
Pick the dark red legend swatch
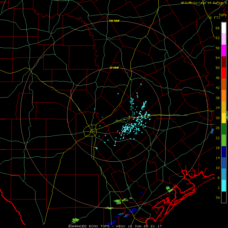224,62
